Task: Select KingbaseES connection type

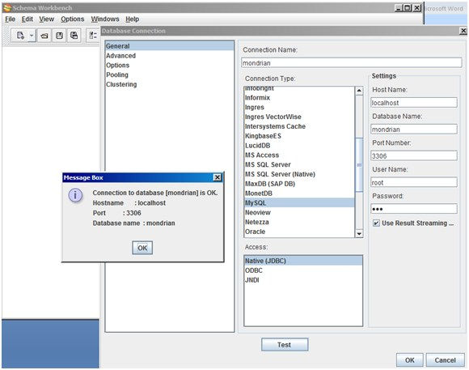Action: pos(299,136)
